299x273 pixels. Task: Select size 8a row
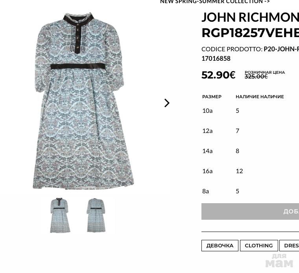click(250, 191)
